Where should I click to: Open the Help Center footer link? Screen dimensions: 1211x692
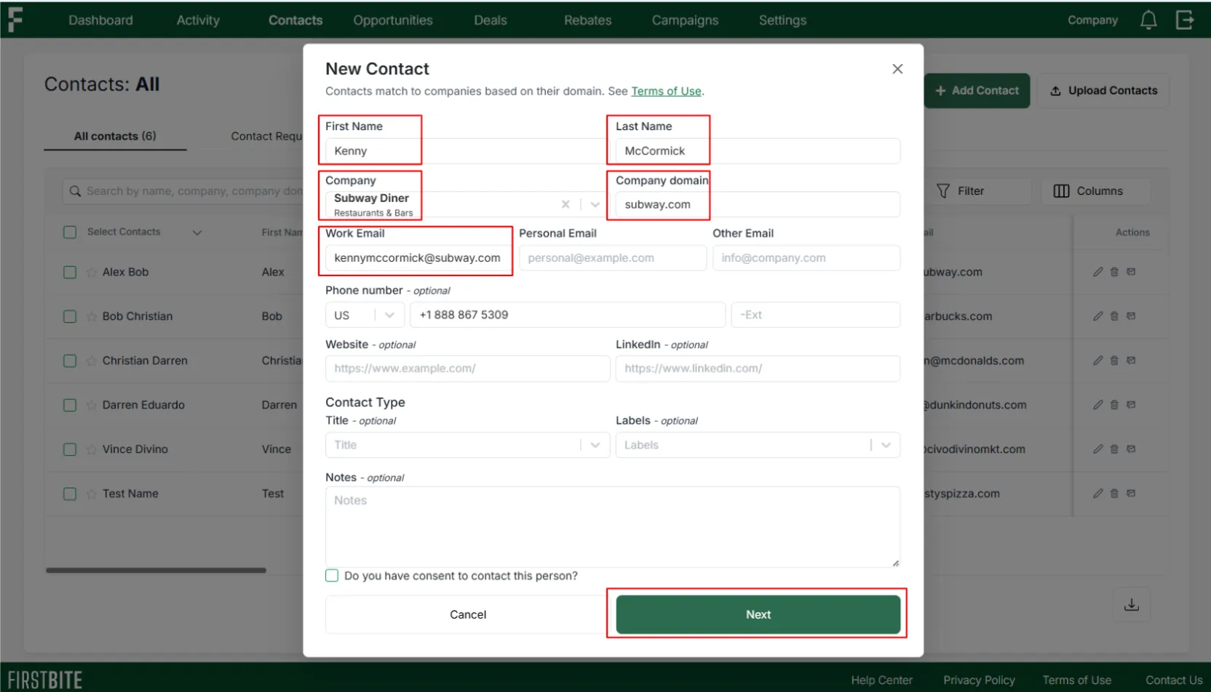click(882, 680)
